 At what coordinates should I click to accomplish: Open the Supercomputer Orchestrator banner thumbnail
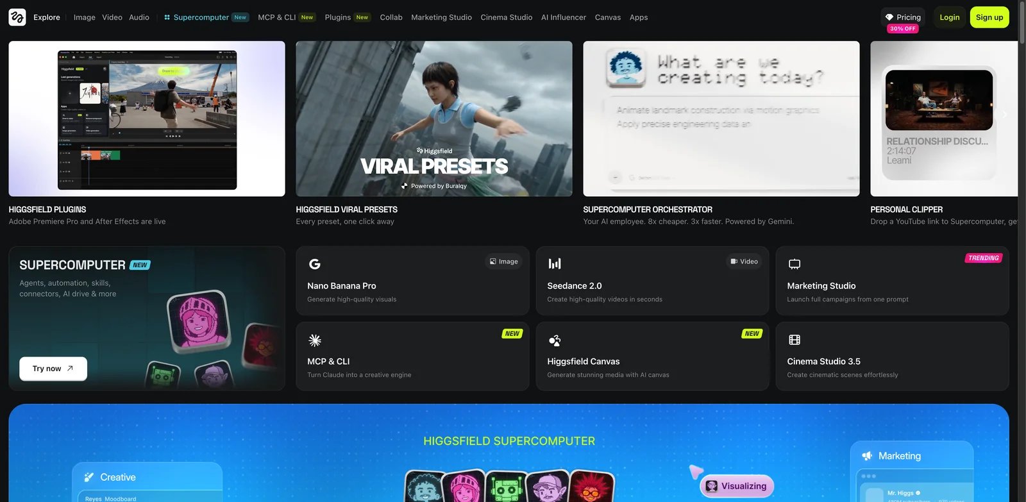721,119
